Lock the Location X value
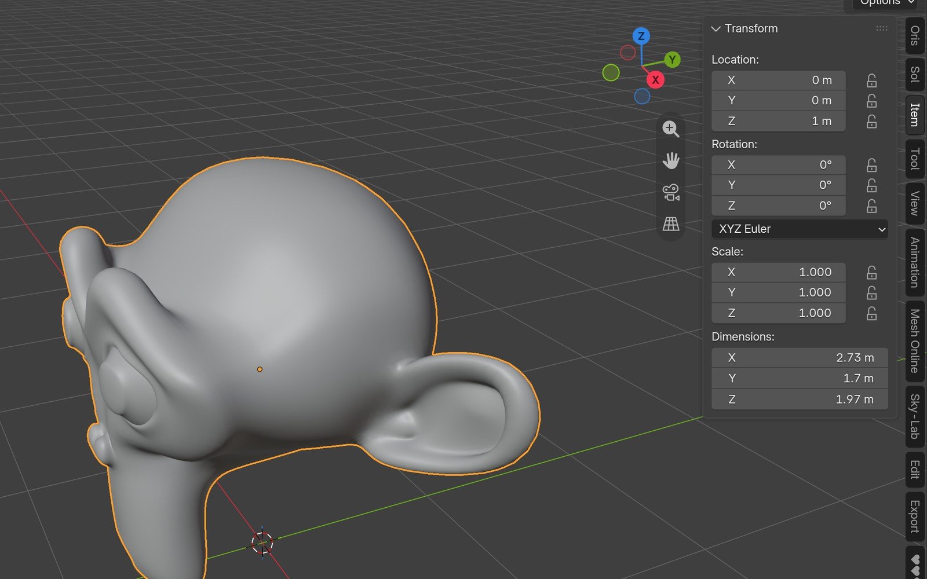The height and width of the screenshot is (579, 927). point(871,80)
